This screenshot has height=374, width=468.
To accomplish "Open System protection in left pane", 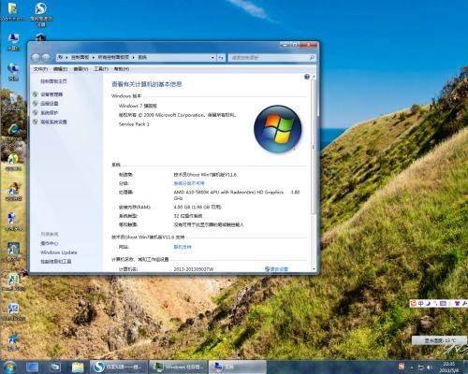I will [x=50, y=113].
